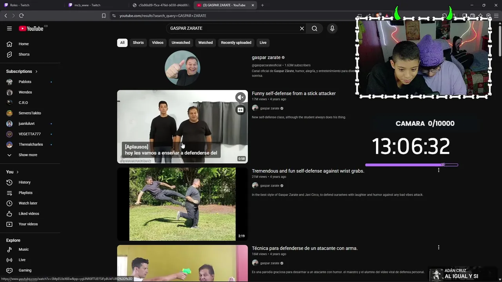
Task: Toggle mute on the previewing video
Action: tap(240, 97)
